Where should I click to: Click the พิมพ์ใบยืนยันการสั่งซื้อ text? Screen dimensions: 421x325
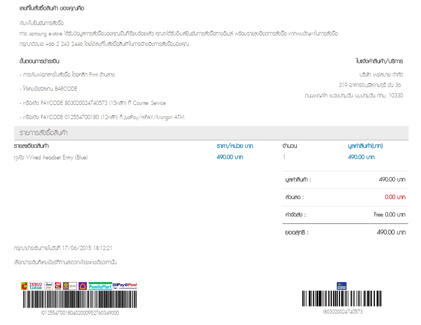tap(42, 23)
